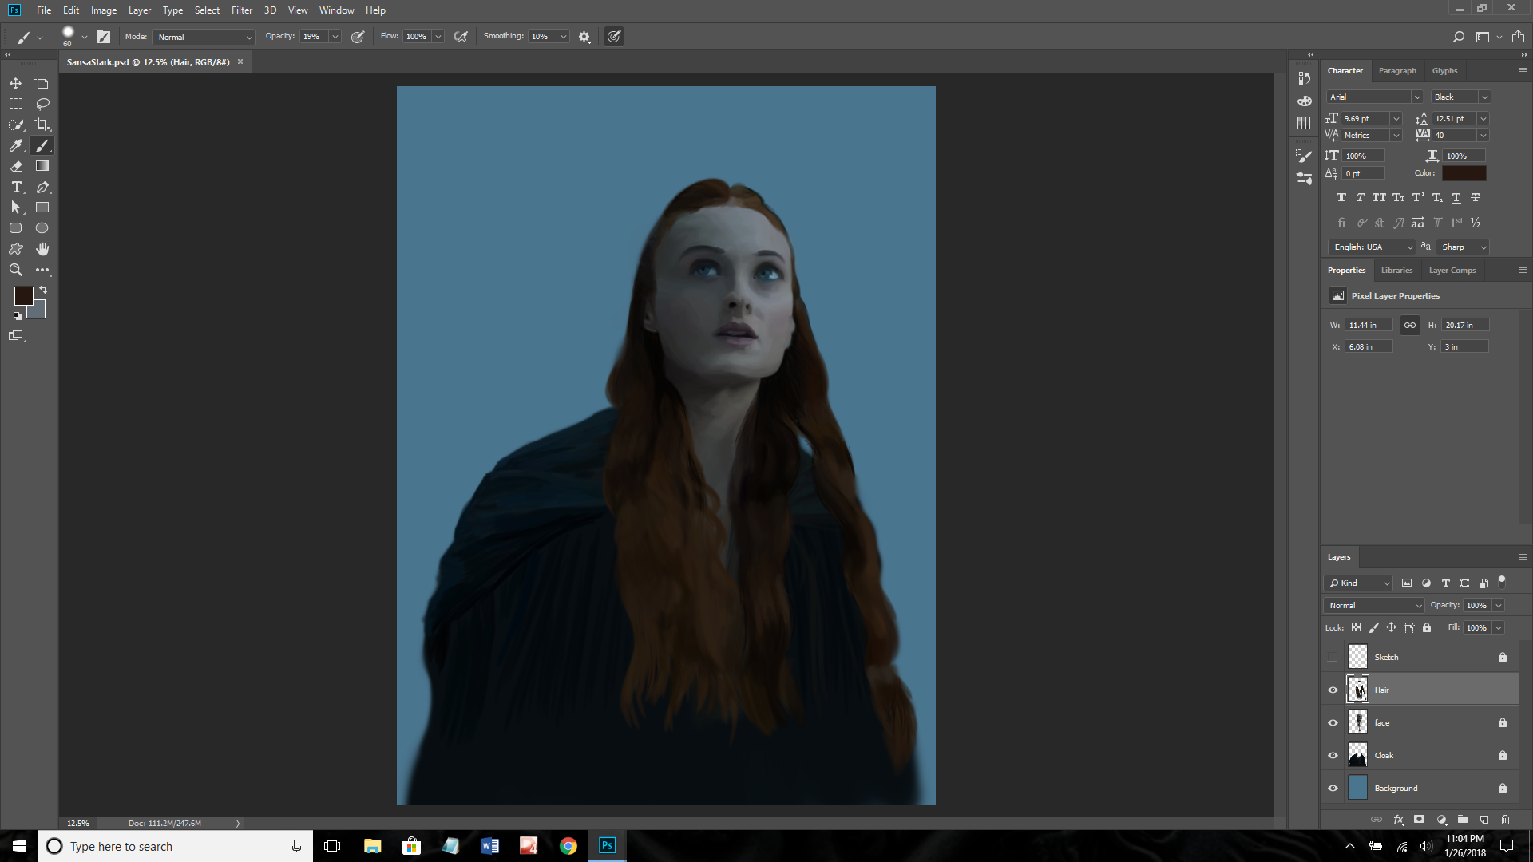Toggle pressure for brush size
The image size is (1533, 862).
tap(614, 37)
